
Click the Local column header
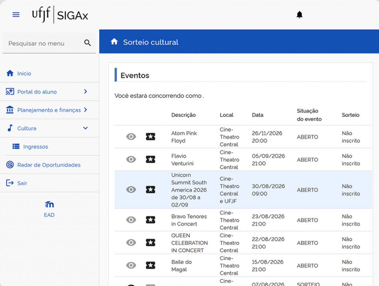227,115
